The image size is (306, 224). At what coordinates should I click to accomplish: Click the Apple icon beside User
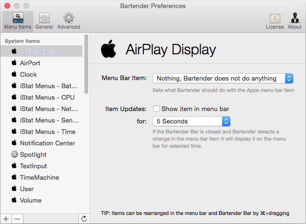click(x=14, y=188)
